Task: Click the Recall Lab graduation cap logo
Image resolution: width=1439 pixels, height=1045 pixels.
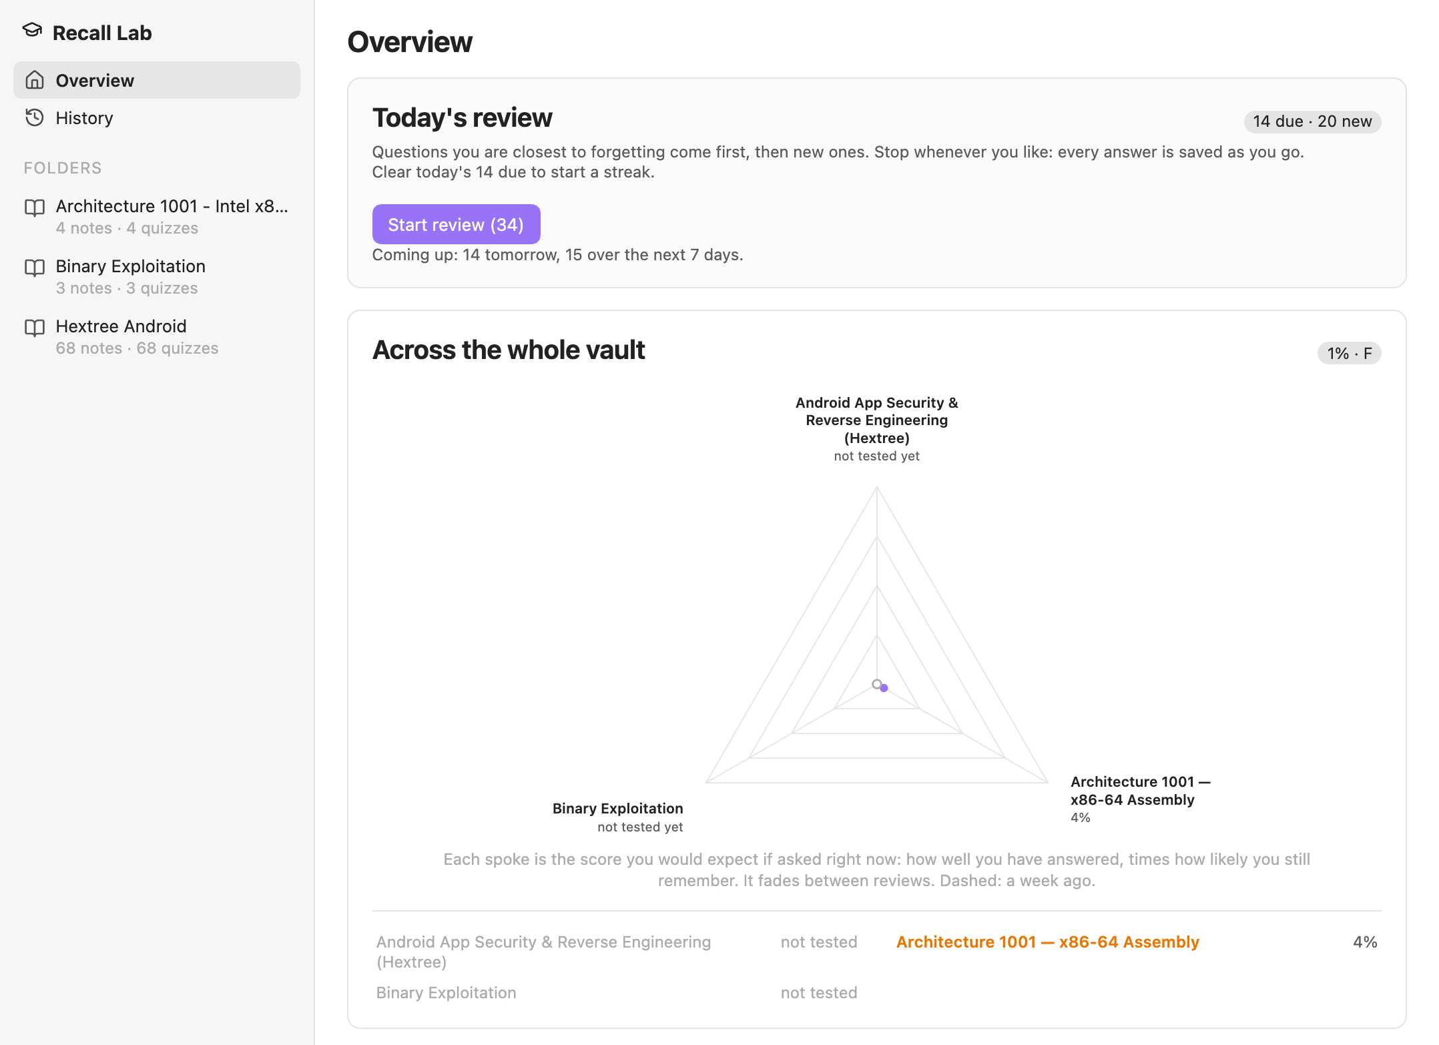Action: 32,31
